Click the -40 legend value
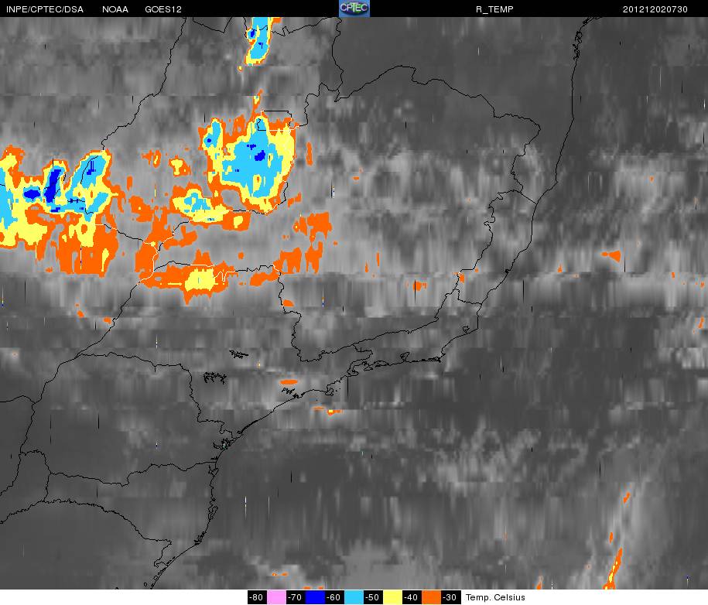The width and height of the screenshot is (708, 605). click(412, 597)
